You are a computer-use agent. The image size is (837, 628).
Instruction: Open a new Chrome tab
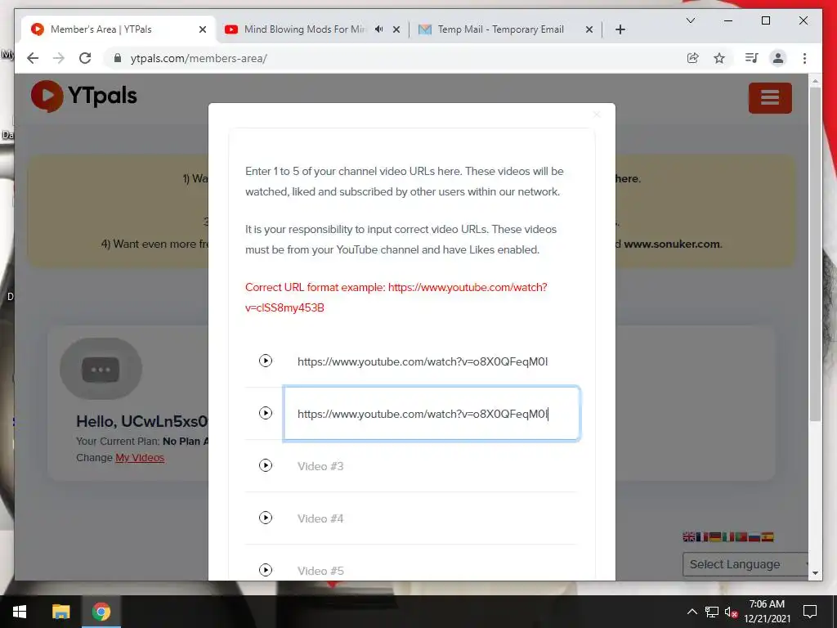620,29
